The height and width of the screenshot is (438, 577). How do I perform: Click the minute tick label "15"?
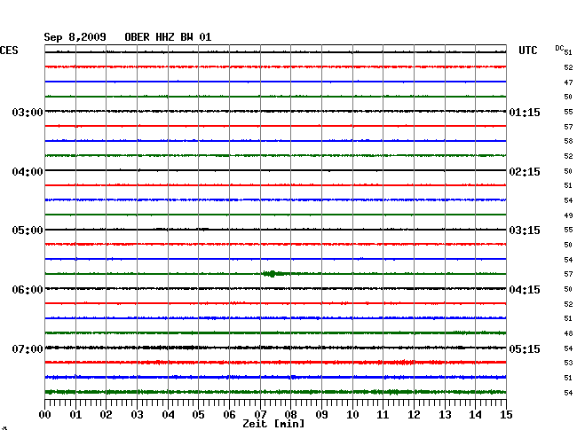[x=506, y=415]
